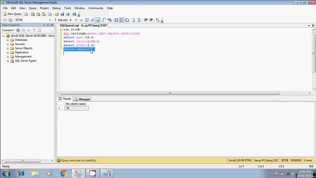This screenshot has height=178, width=316.
Task: Click the editor vertical scrollbar thumb
Action: click(x=314, y=54)
